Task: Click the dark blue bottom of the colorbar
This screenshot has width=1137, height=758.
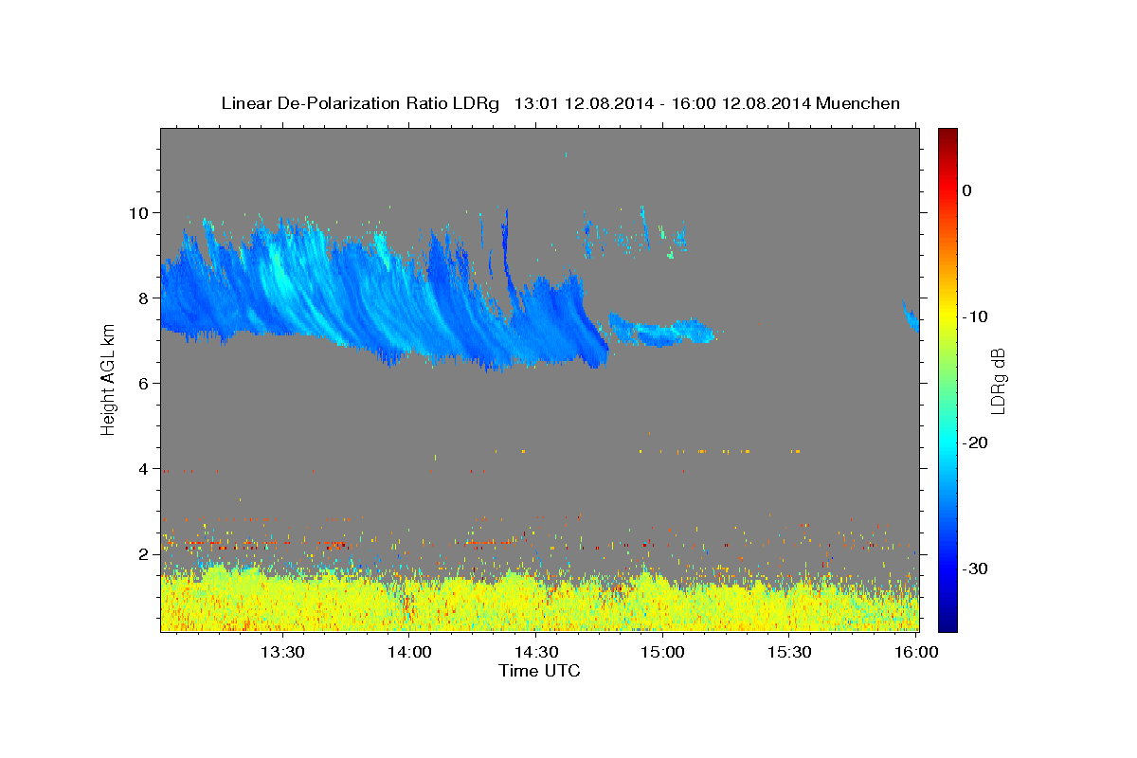Action: pyautogui.click(x=947, y=623)
